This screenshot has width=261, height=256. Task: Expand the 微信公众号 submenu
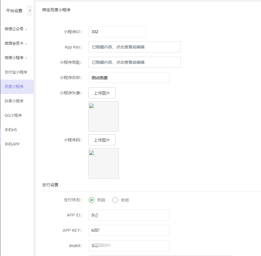coord(16,29)
